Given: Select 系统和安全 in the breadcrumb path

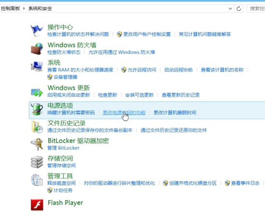Looking at the screenshot, I should [40, 8].
